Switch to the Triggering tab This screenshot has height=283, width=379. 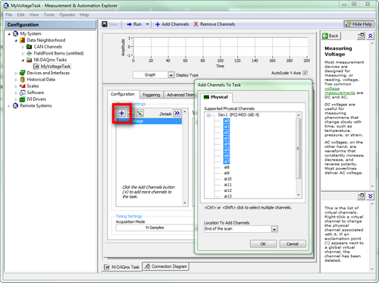pyautogui.click(x=151, y=95)
